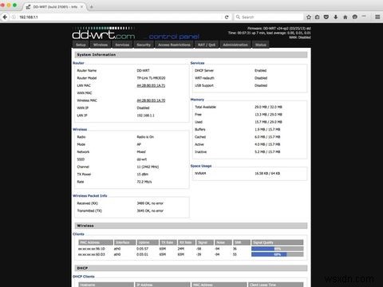Image resolution: width=383 pixels, height=287 pixels.
Task: Click the NVRAM usage value
Action: tap(267, 173)
